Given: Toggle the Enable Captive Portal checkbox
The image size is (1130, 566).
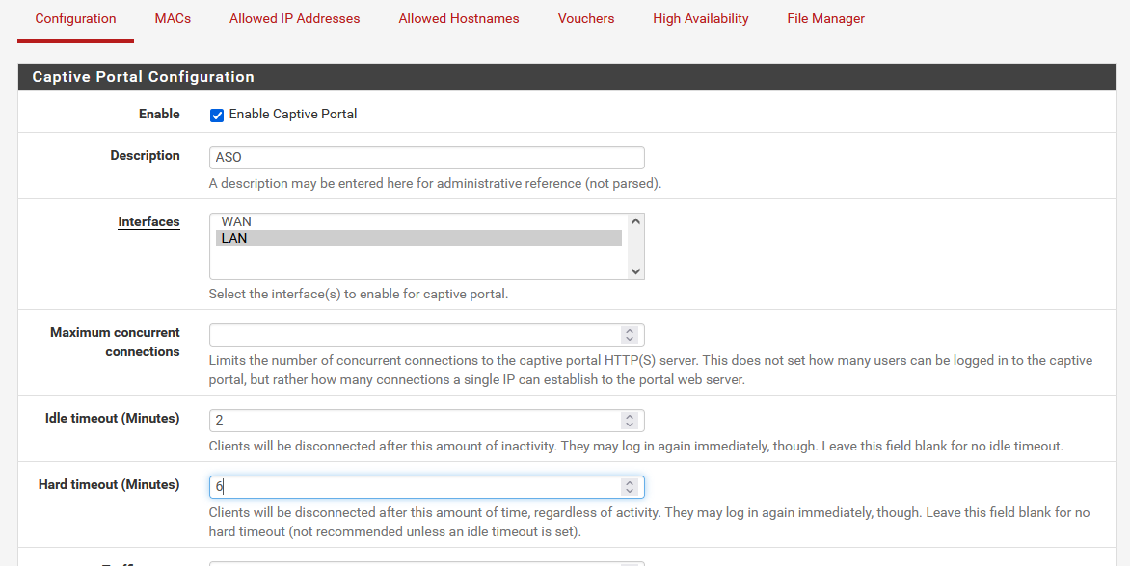Looking at the screenshot, I should (217, 116).
